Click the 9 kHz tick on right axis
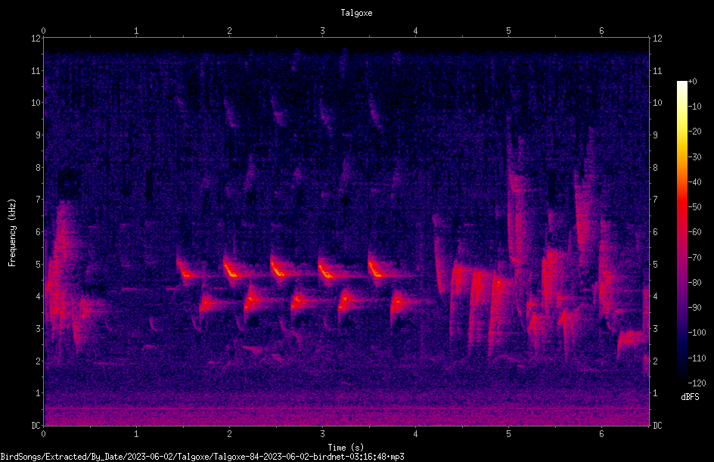The height and width of the screenshot is (462, 714). point(655,135)
